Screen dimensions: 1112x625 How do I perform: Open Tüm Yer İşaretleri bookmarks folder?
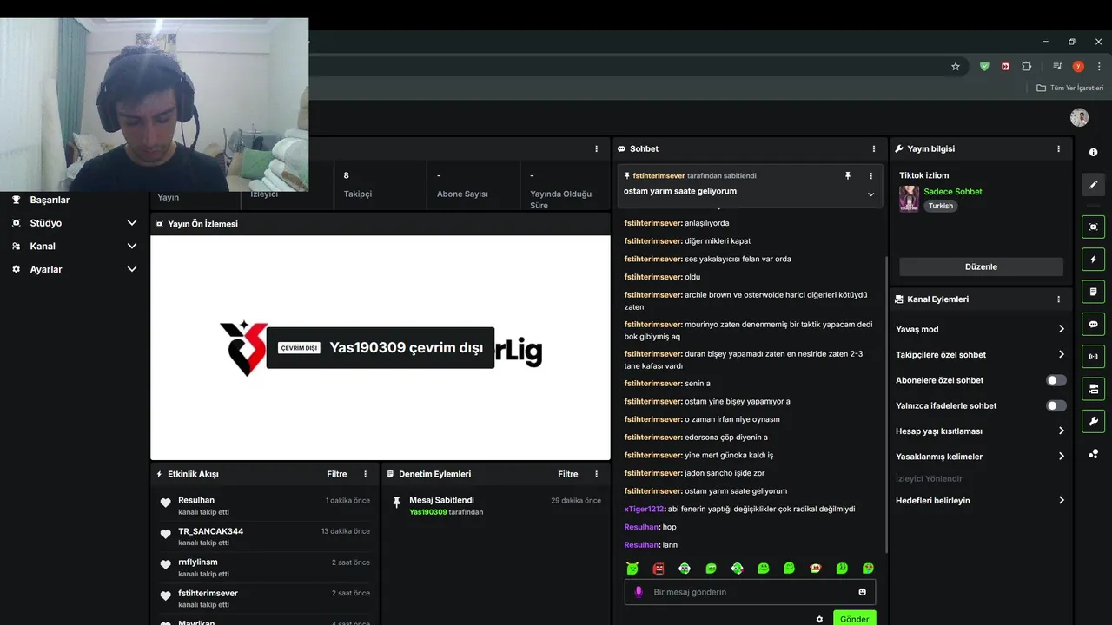(x=1070, y=88)
